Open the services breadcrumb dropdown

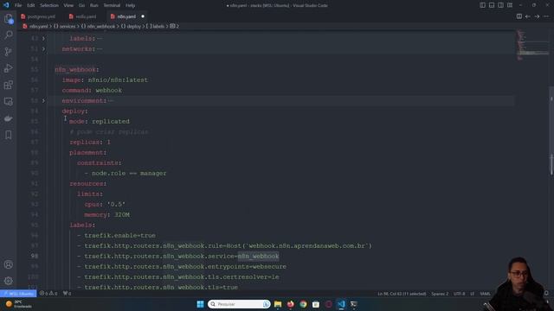[x=65, y=26]
